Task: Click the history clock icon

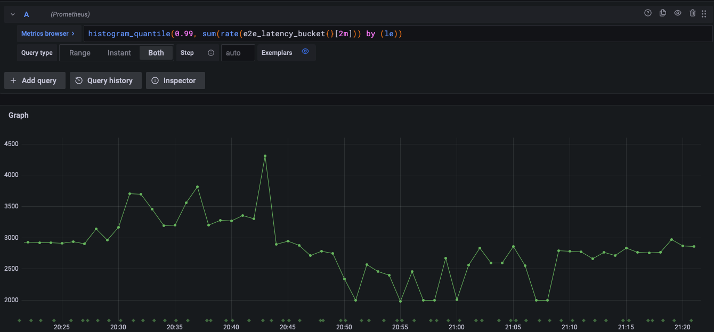Action: (79, 80)
